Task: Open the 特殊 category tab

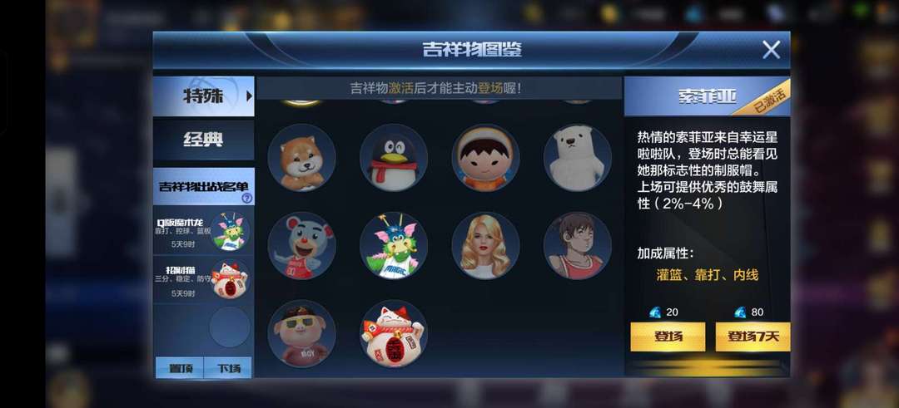Action: 204,96
